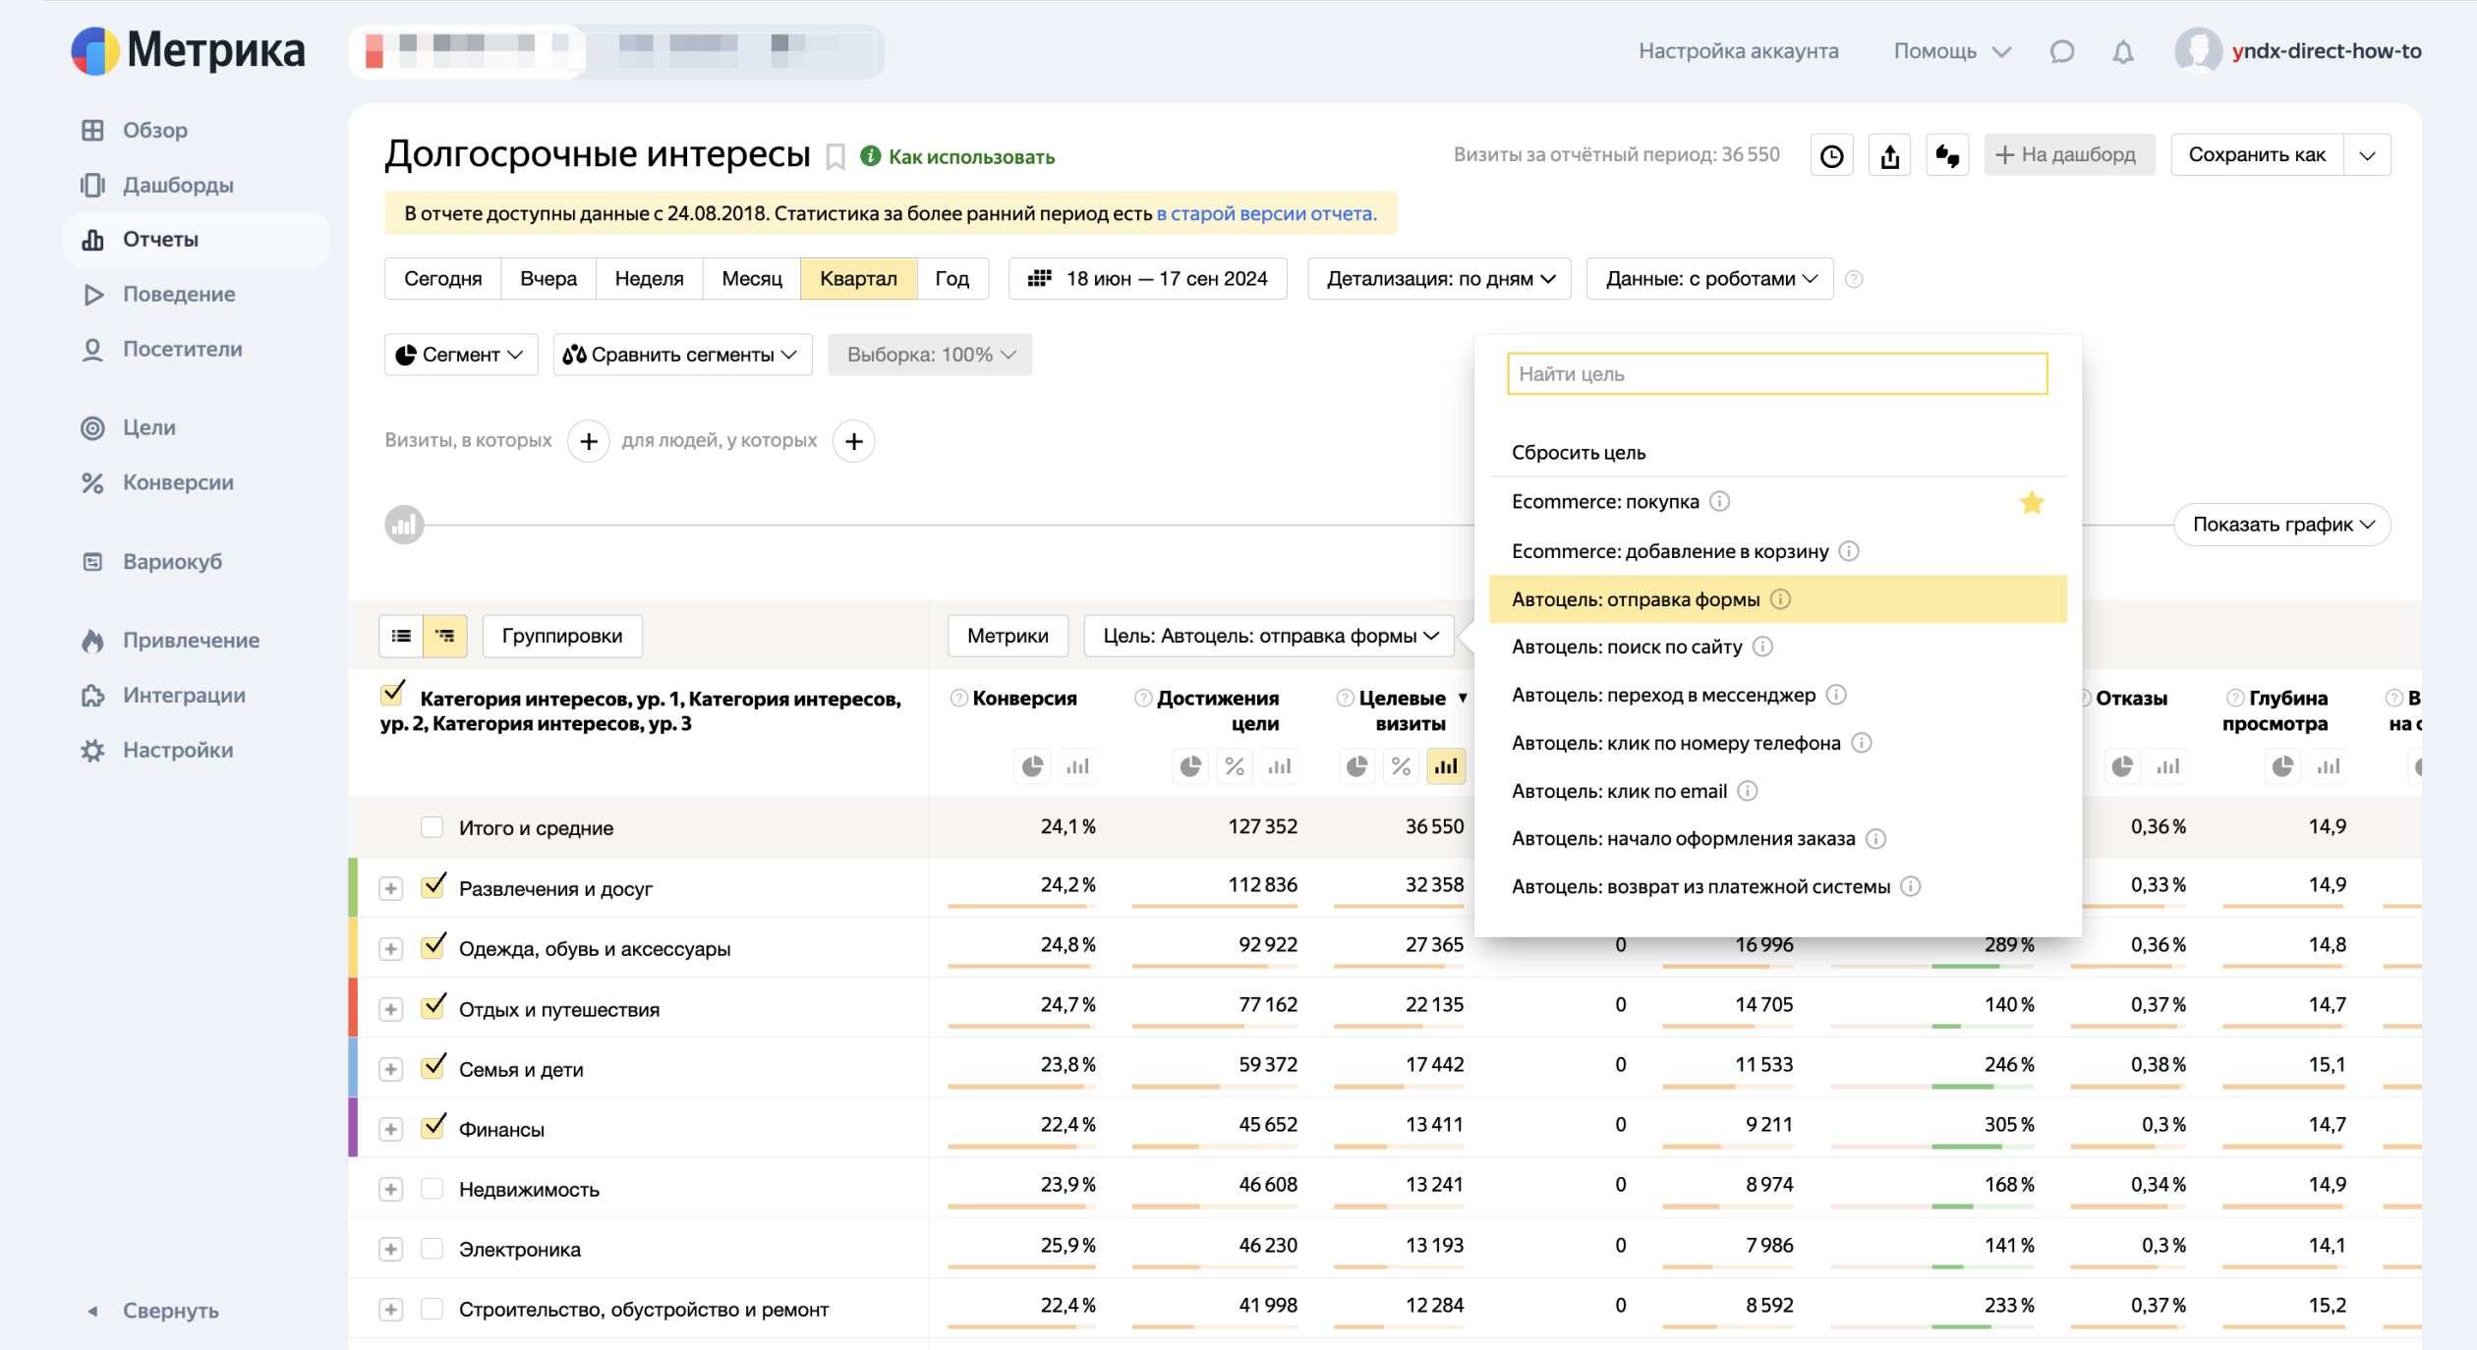Uncheck Отдых и путешествия checkbox

432,1007
